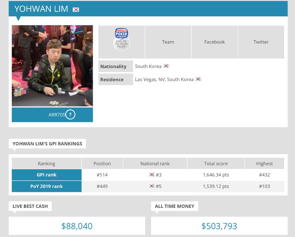Click the #449 PoY 2019 position value

102,186
